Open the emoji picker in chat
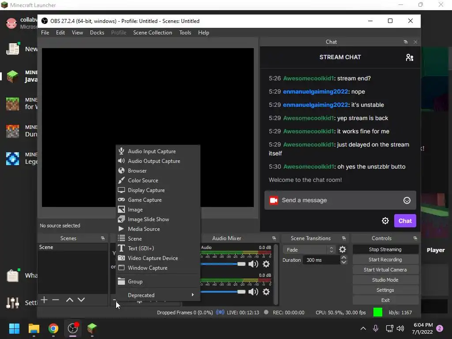Image resolution: width=452 pixels, height=339 pixels. (x=407, y=200)
